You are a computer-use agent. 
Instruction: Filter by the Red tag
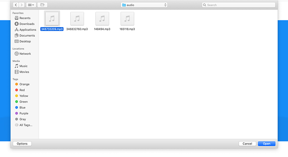coord(22,90)
